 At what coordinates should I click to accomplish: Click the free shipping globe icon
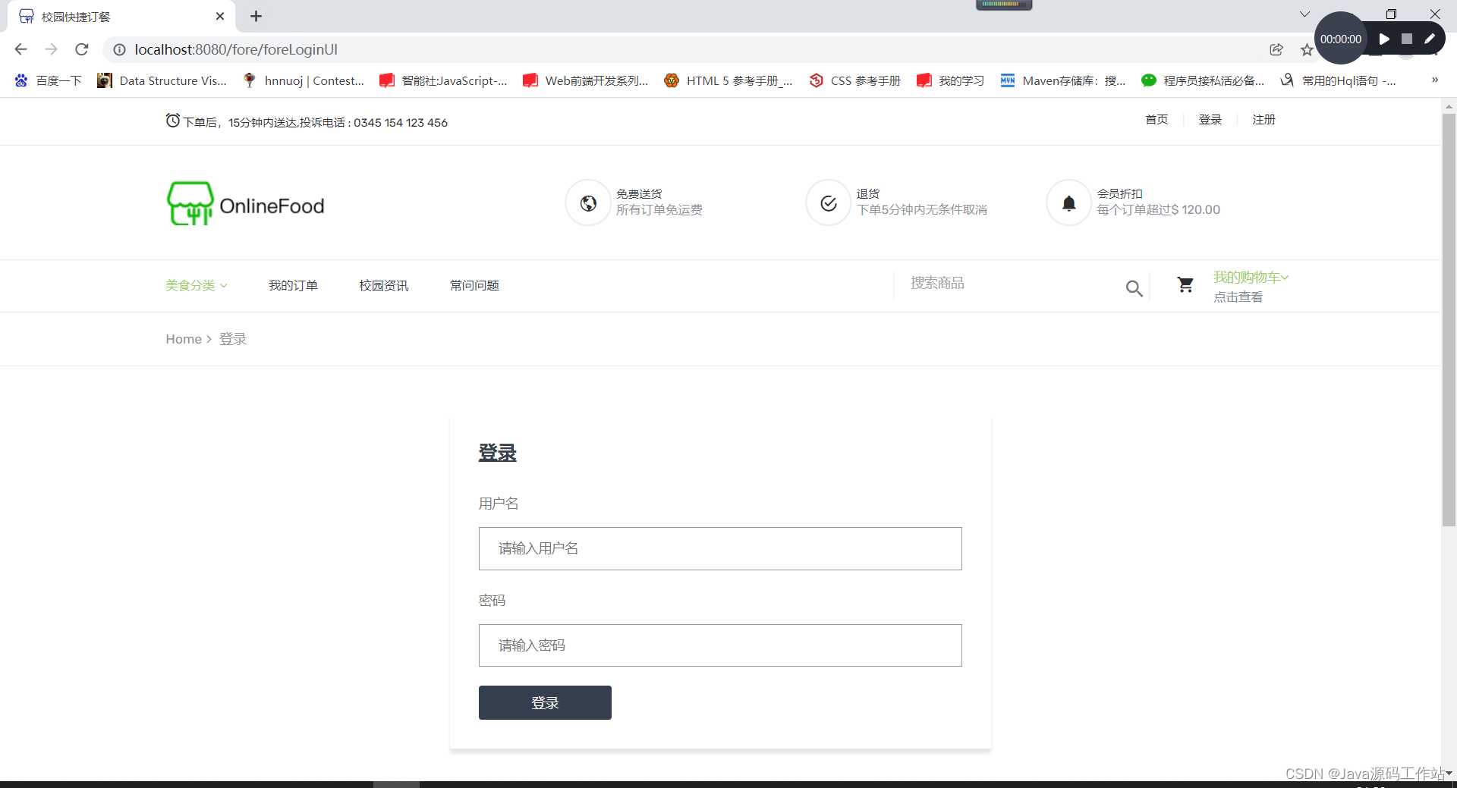click(588, 203)
